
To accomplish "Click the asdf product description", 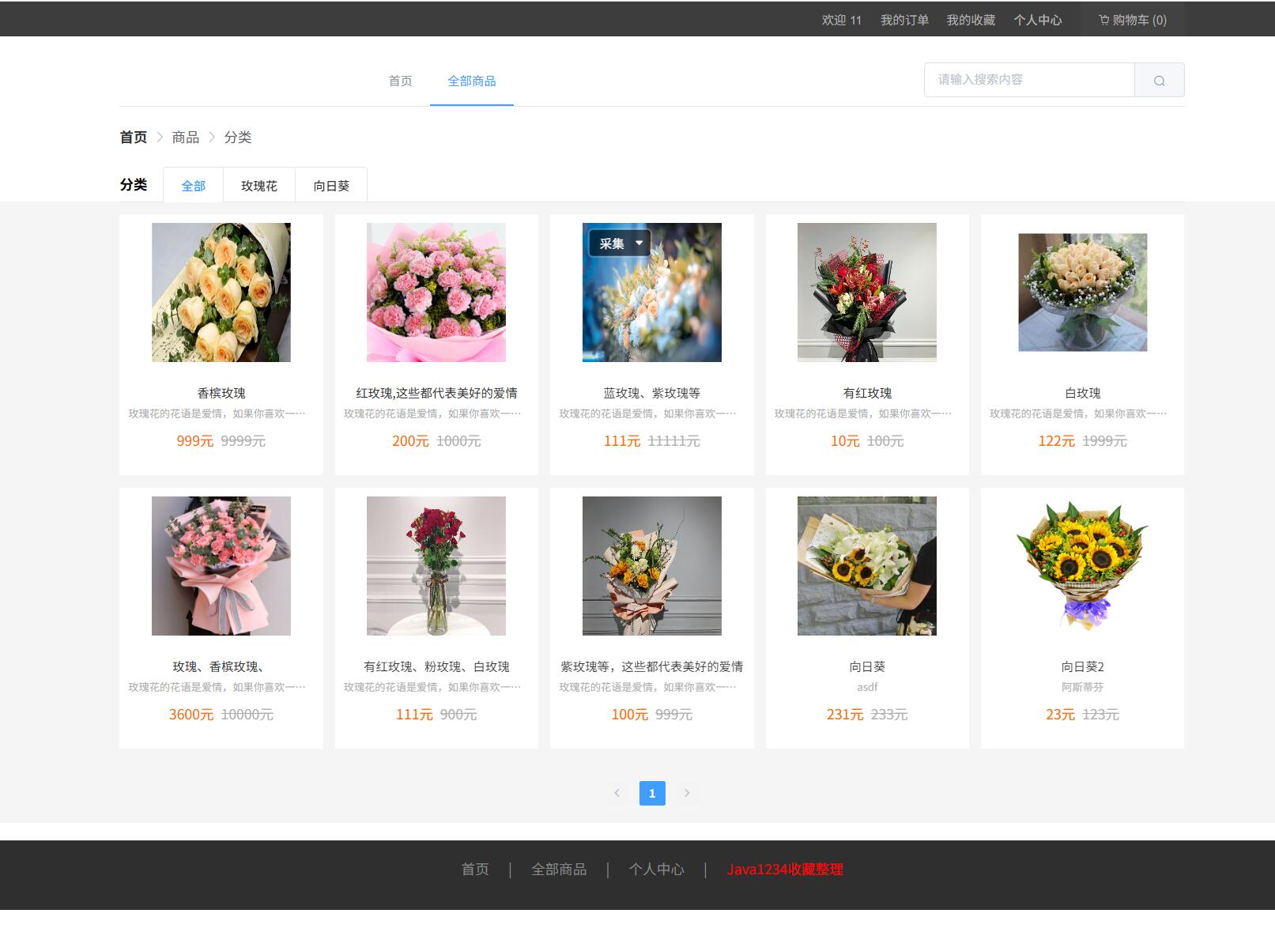I will tap(867, 687).
